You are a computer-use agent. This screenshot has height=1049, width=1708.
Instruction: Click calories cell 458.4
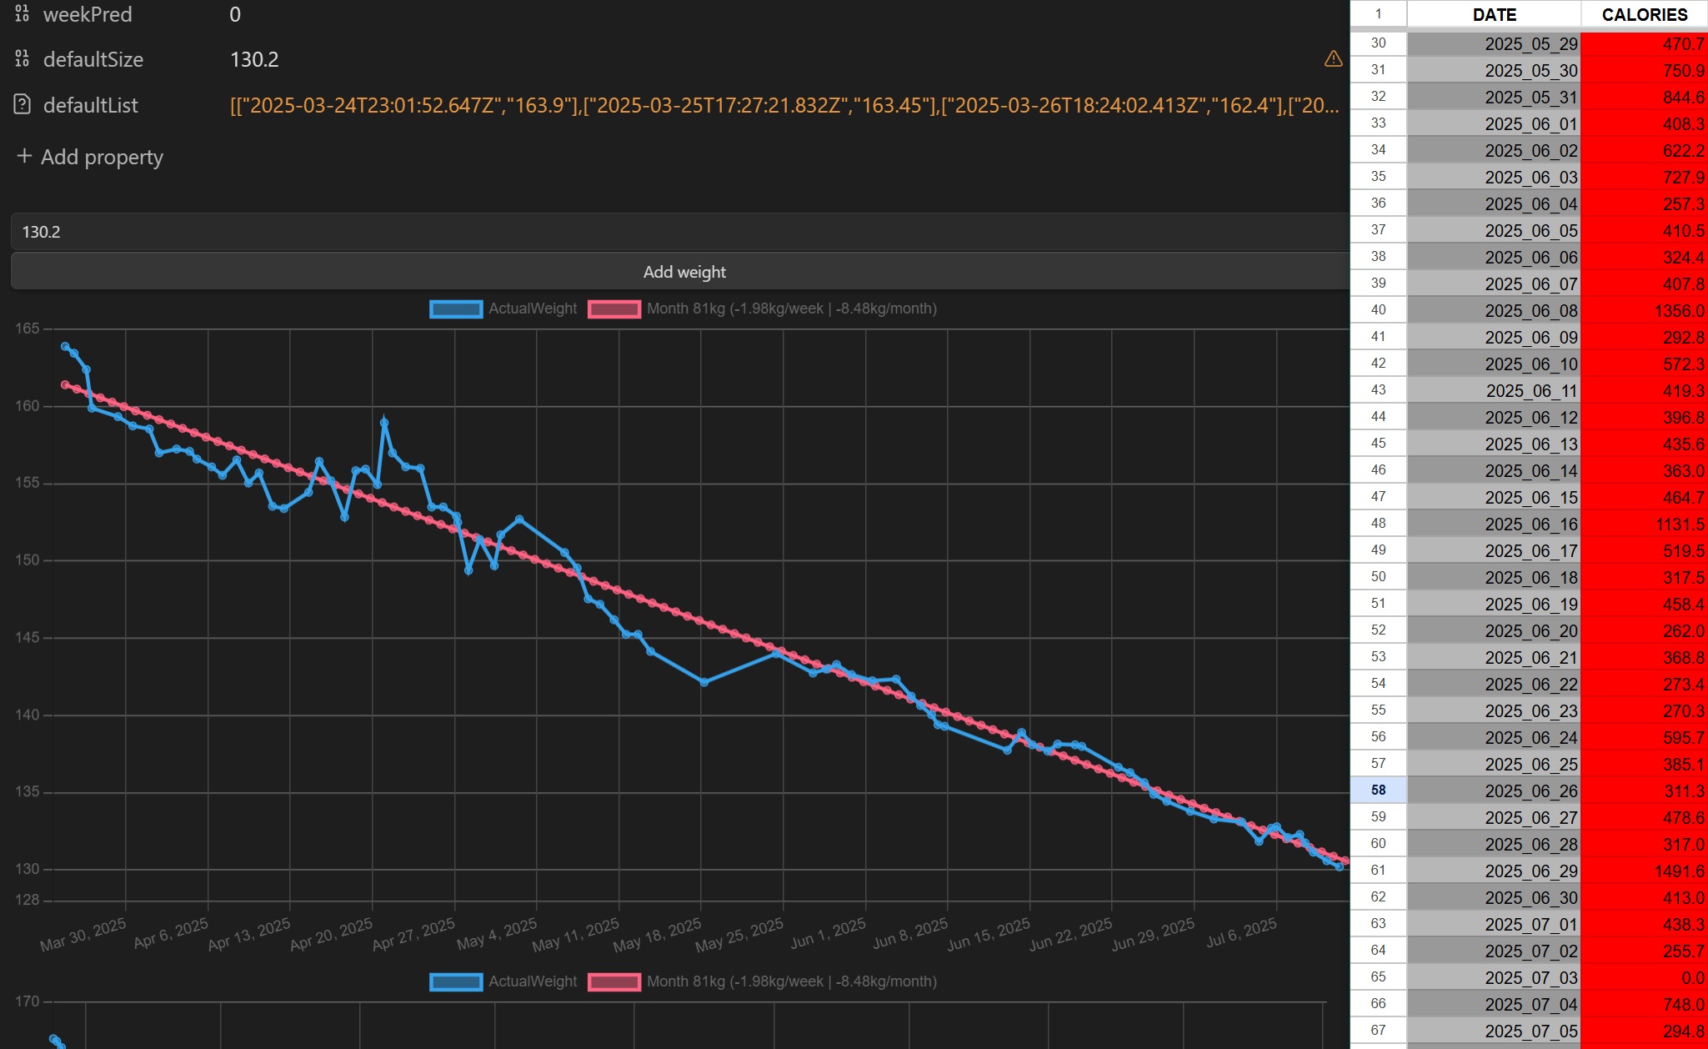pos(1644,604)
